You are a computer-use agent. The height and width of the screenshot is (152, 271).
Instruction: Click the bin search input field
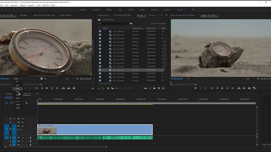pyautogui.click(x=113, y=24)
